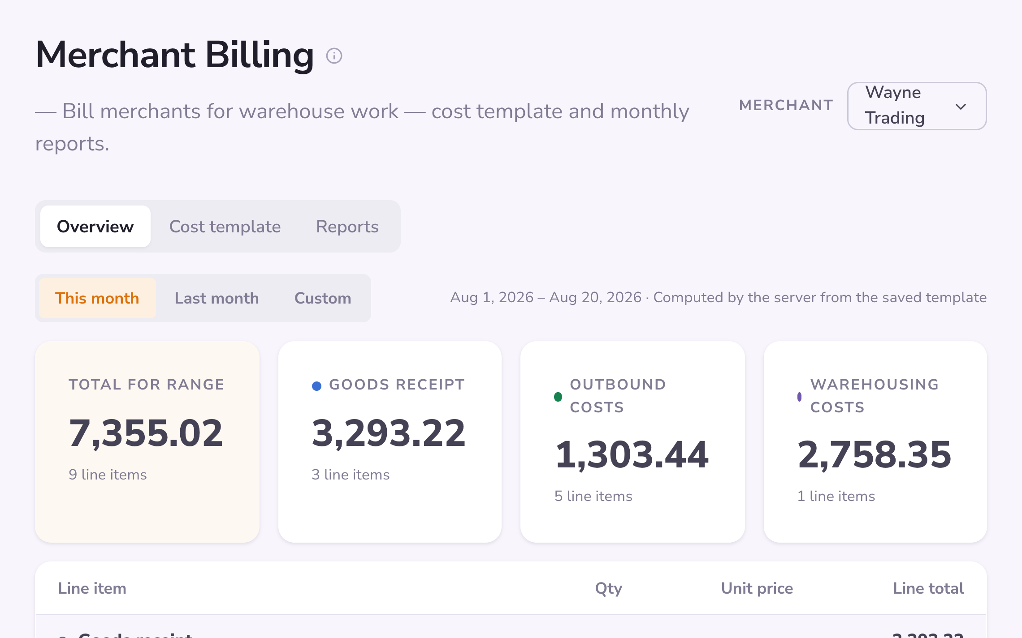Image resolution: width=1022 pixels, height=638 pixels.
Task: Click the green dot beside Outbound Costs
Action: pyautogui.click(x=558, y=397)
